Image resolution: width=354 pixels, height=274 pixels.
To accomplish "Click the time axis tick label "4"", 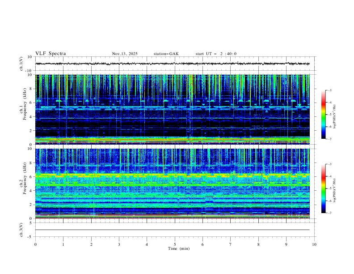I will [x=147, y=244].
